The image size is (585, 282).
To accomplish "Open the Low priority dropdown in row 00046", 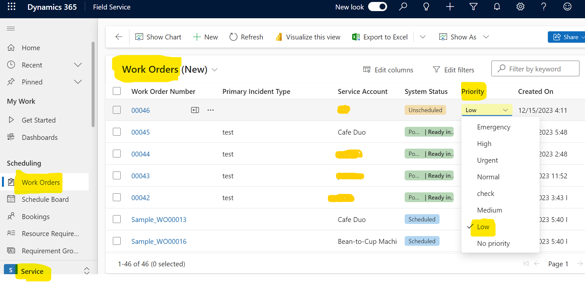I will (487, 110).
